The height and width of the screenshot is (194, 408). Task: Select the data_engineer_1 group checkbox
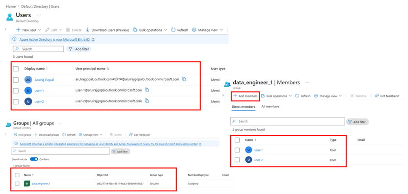tap(17, 184)
